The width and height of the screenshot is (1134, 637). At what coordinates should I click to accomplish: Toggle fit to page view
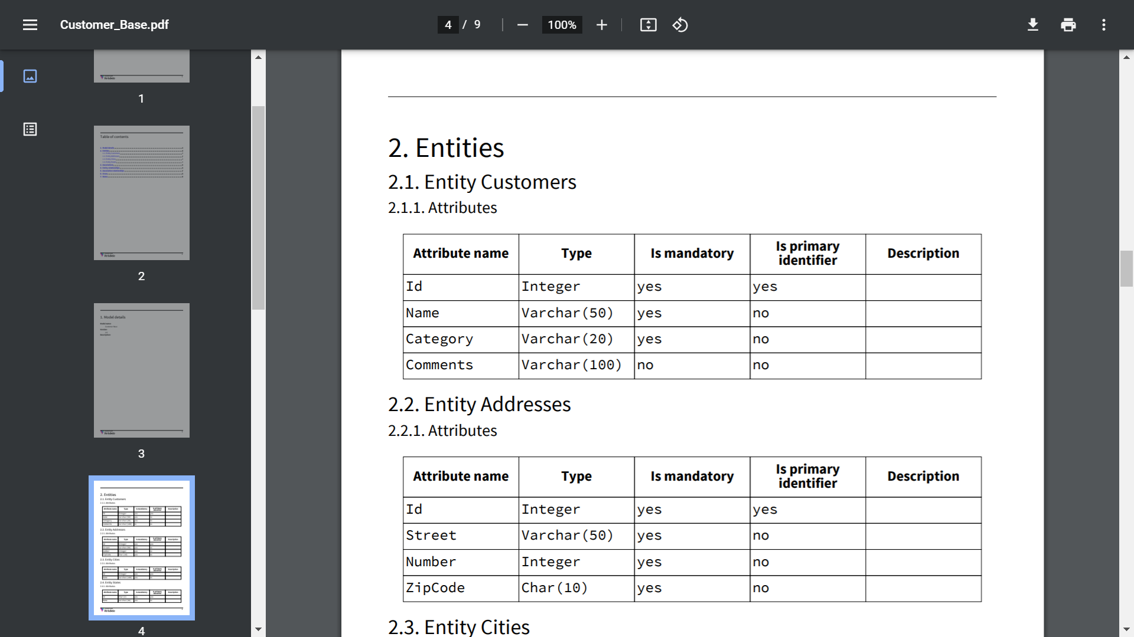coord(648,25)
